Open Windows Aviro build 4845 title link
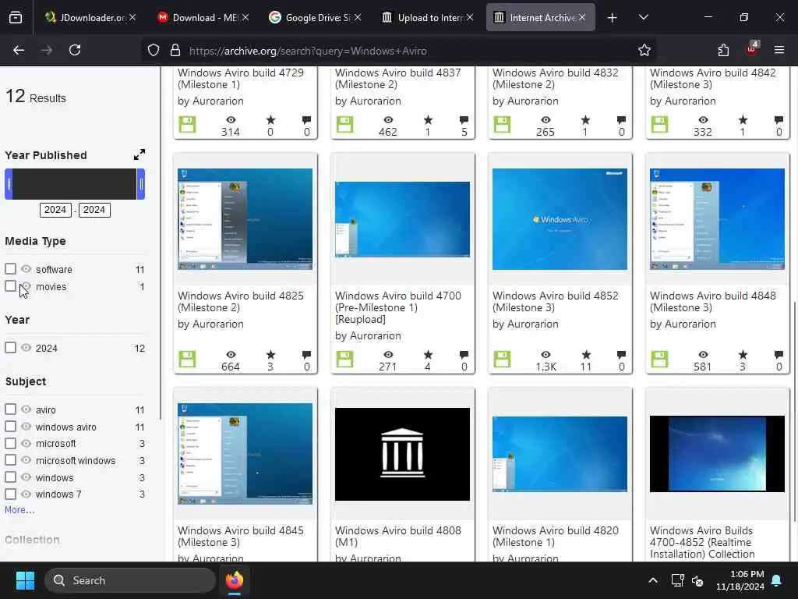 pyautogui.click(x=240, y=537)
